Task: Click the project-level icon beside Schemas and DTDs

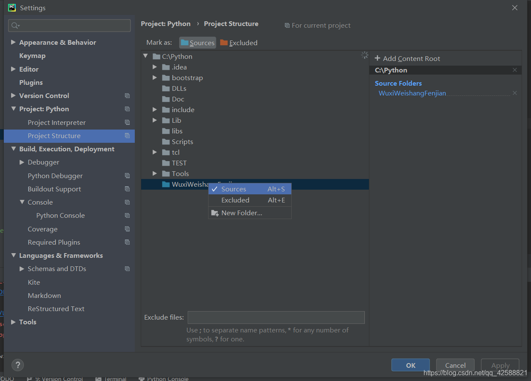Action: (127, 269)
